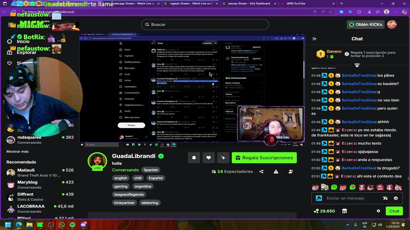Image resolution: width=410 pixels, height=230 pixels.
Task: Click the rainbow-mouth girl emote
Action: pyautogui.click(x=362, y=187)
